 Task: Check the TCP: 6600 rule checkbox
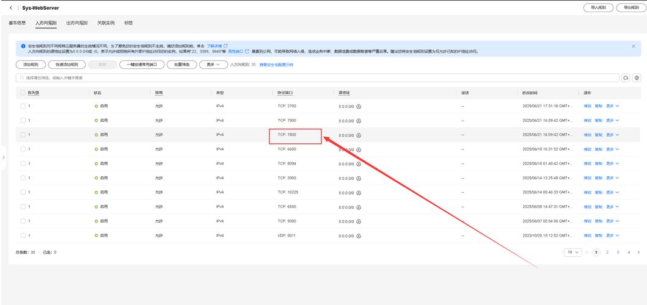click(x=23, y=149)
